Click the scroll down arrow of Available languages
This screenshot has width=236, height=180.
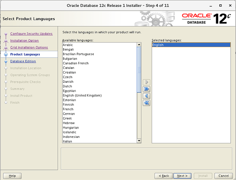pyautogui.click(x=139, y=141)
